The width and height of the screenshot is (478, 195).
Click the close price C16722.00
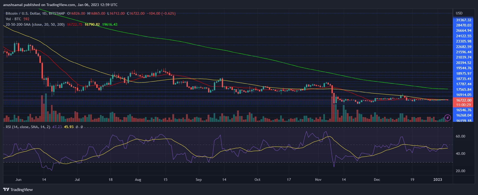point(136,13)
